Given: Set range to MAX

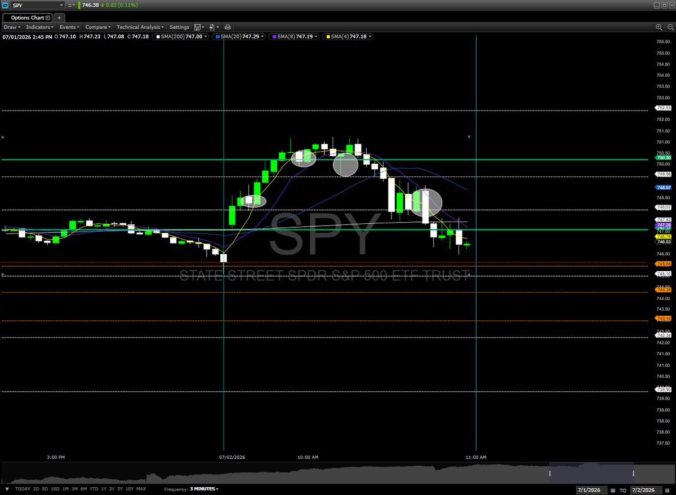Looking at the screenshot, I should pyautogui.click(x=141, y=489).
